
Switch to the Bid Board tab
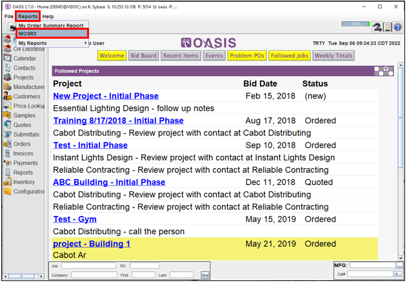coord(144,55)
